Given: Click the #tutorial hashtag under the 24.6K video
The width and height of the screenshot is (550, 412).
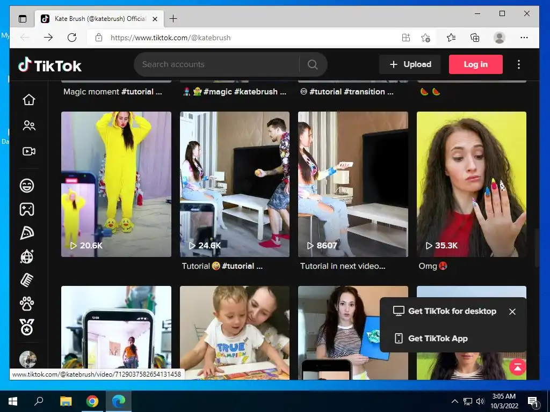Looking at the screenshot, I should pyautogui.click(x=238, y=266).
